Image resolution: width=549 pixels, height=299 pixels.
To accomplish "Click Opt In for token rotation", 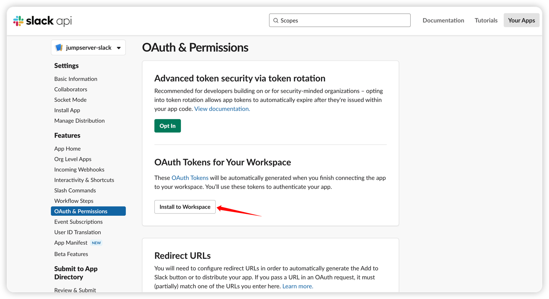I will [x=167, y=126].
